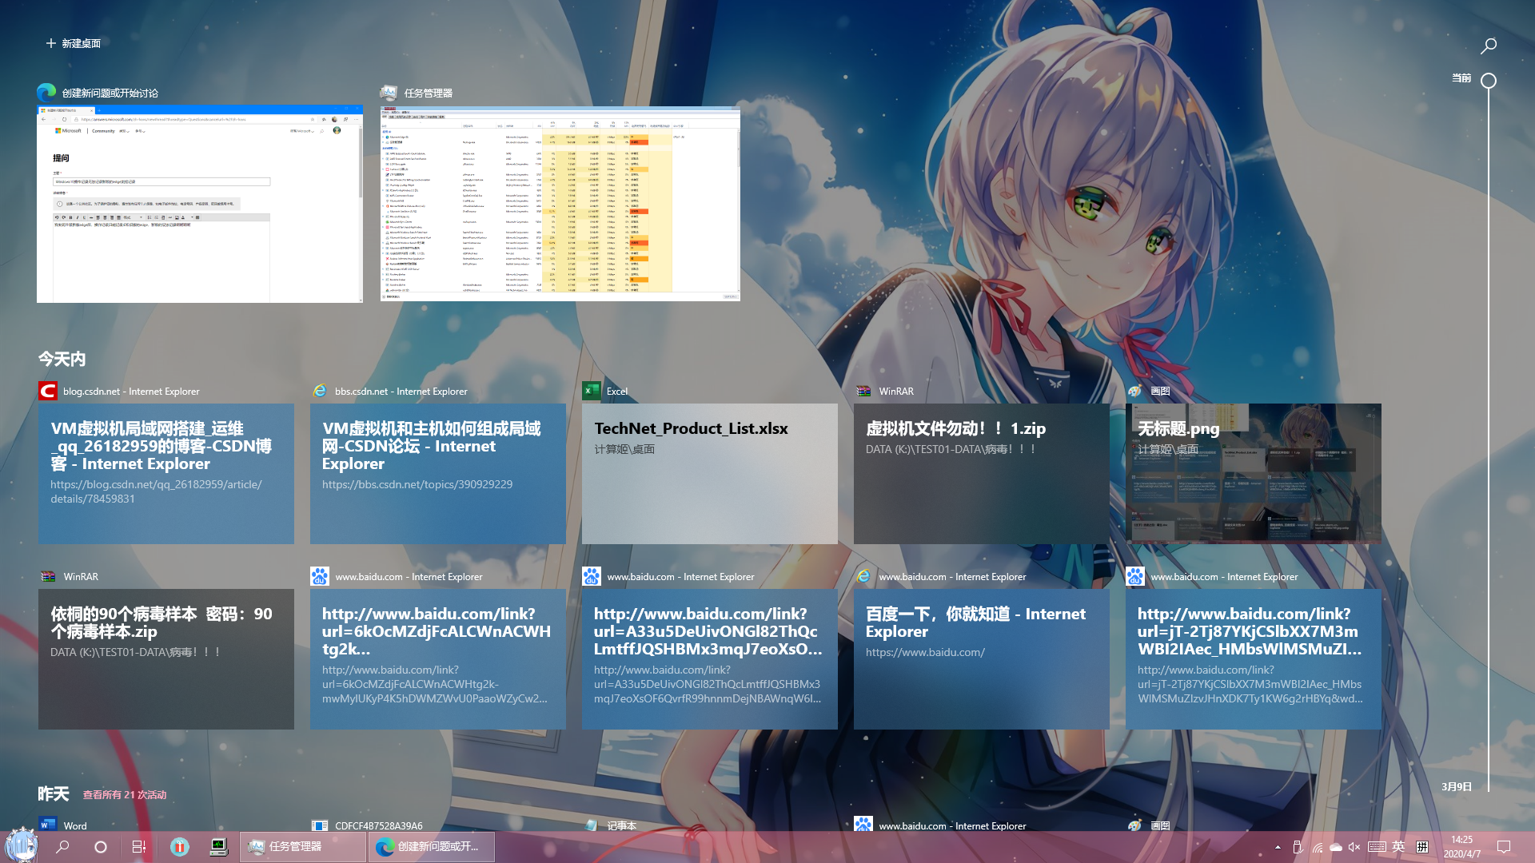Switch input language via 英 indicator
Viewport: 1535px width, 863px height.
1398,847
